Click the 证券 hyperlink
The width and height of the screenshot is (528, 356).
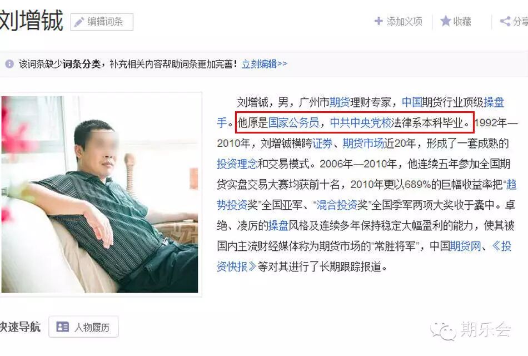322,144
